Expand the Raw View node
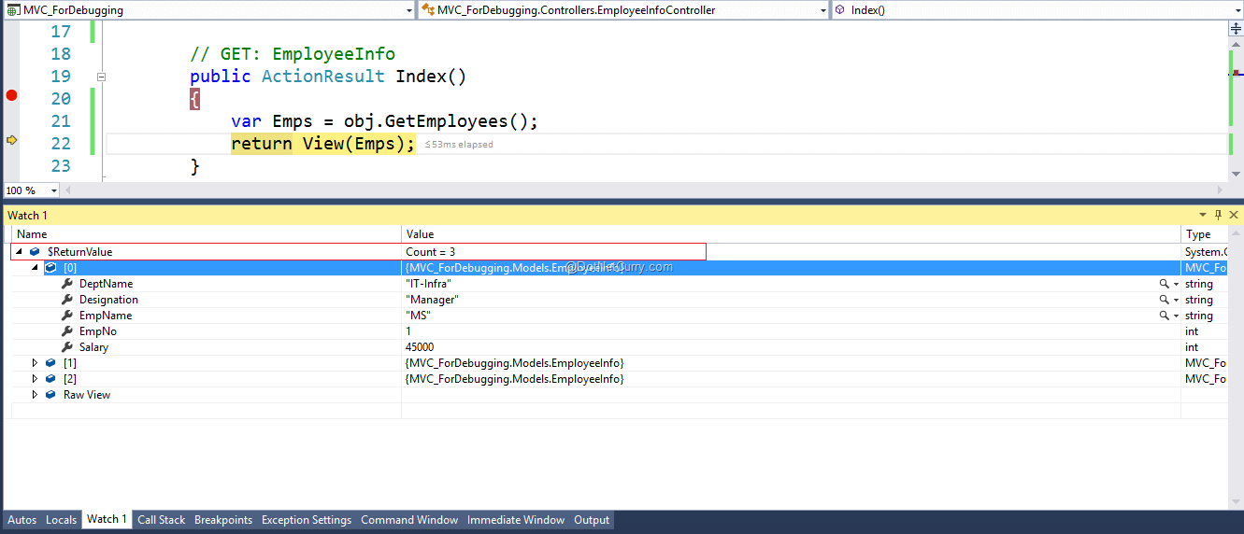The image size is (1244, 534). tap(36, 395)
